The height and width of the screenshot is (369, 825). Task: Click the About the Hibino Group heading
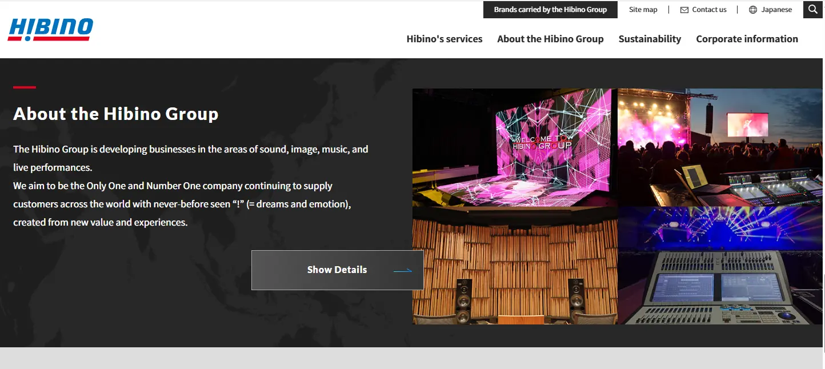[x=115, y=114]
